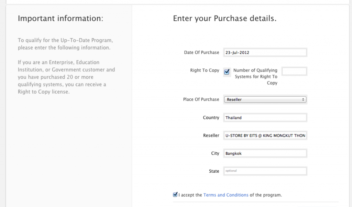Image resolution: width=352 pixels, height=207 pixels.
Task: Click the Number of Qualifying Systems field
Action: 294,71
